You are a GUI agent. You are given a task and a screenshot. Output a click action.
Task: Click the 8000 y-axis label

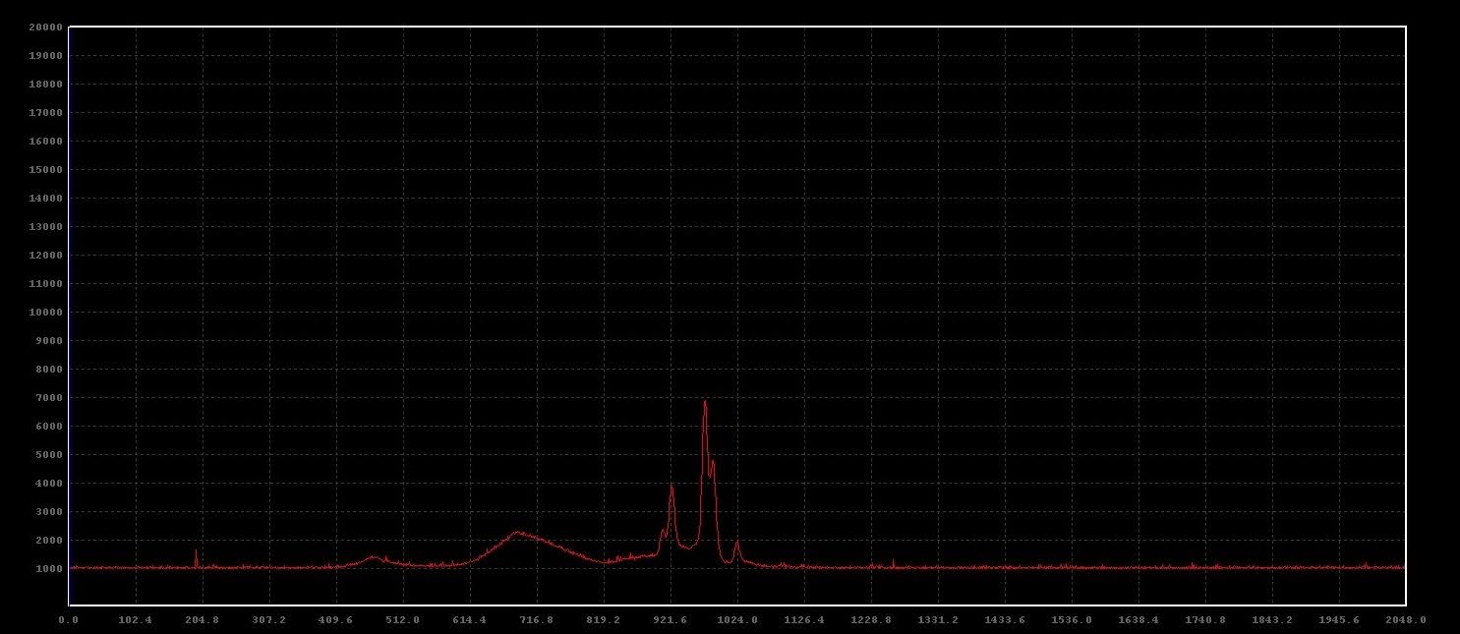point(49,370)
